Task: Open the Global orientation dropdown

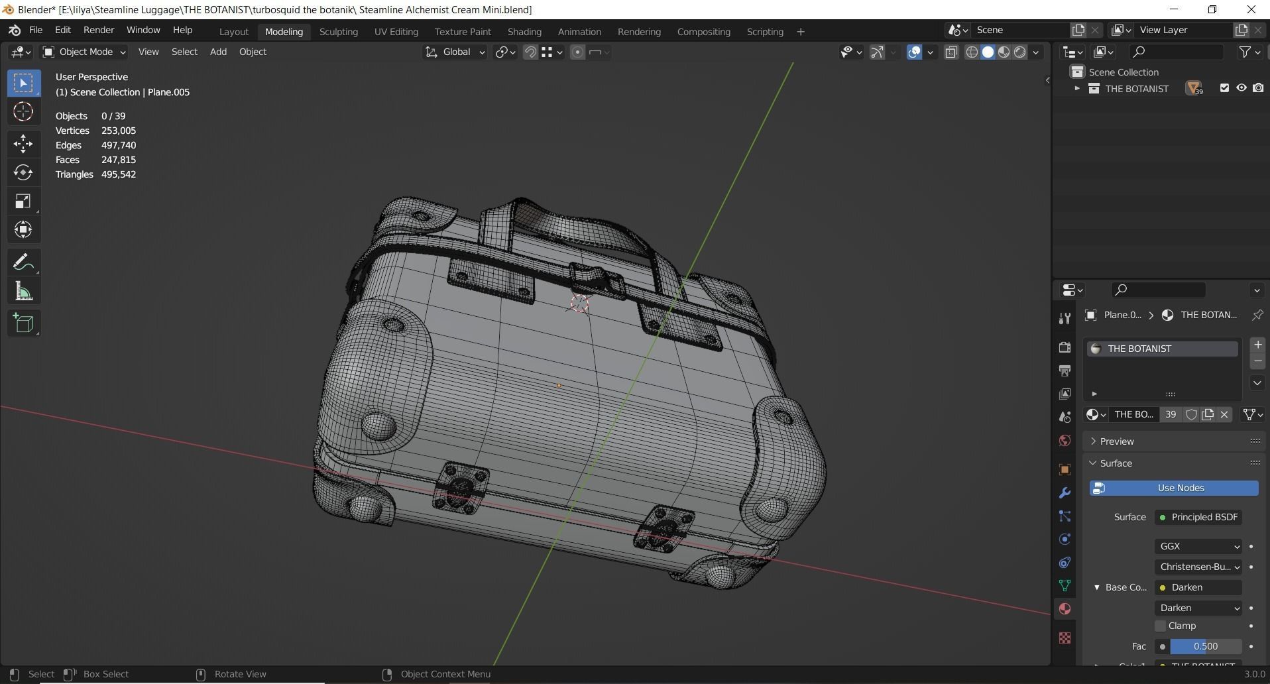Action: click(455, 52)
